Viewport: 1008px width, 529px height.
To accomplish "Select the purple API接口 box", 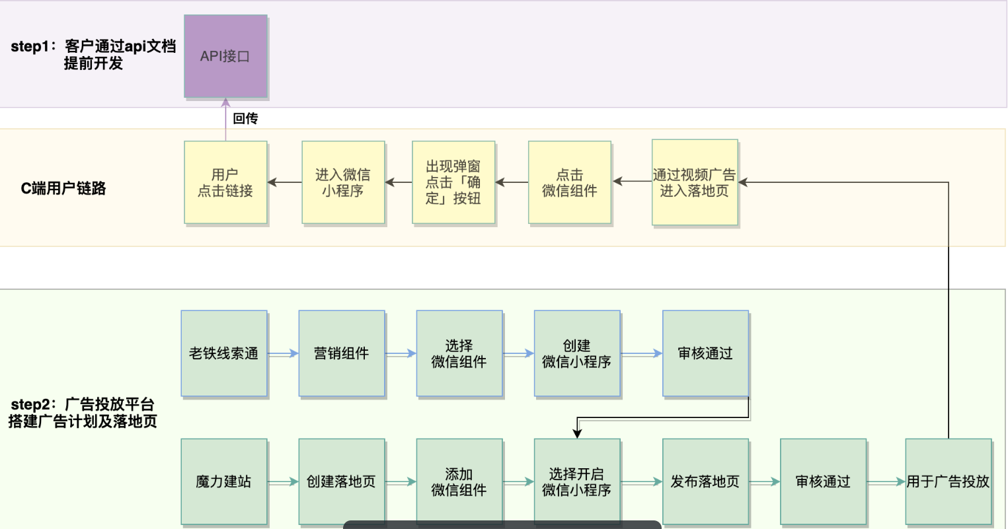I will point(225,56).
